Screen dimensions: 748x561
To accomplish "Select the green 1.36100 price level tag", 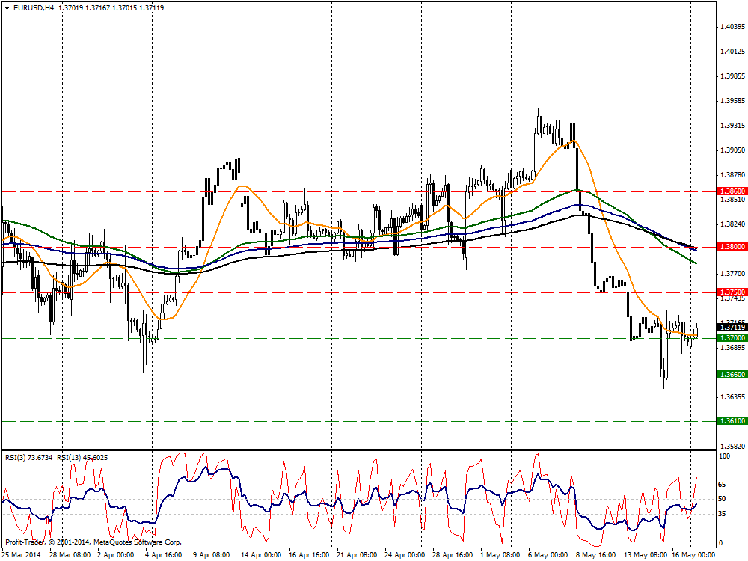I will click(731, 421).
